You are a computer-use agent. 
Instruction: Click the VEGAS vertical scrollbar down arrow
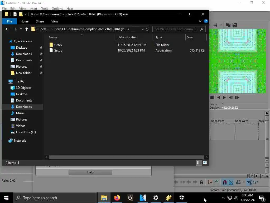[267, 160]
